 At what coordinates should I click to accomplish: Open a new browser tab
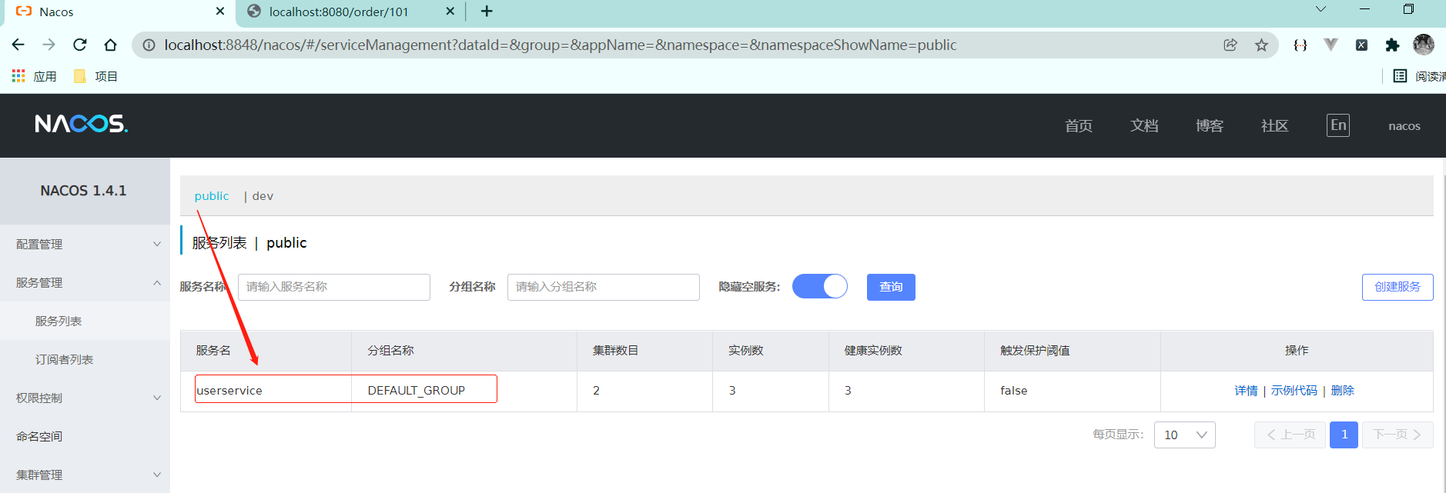coord(487,12)
